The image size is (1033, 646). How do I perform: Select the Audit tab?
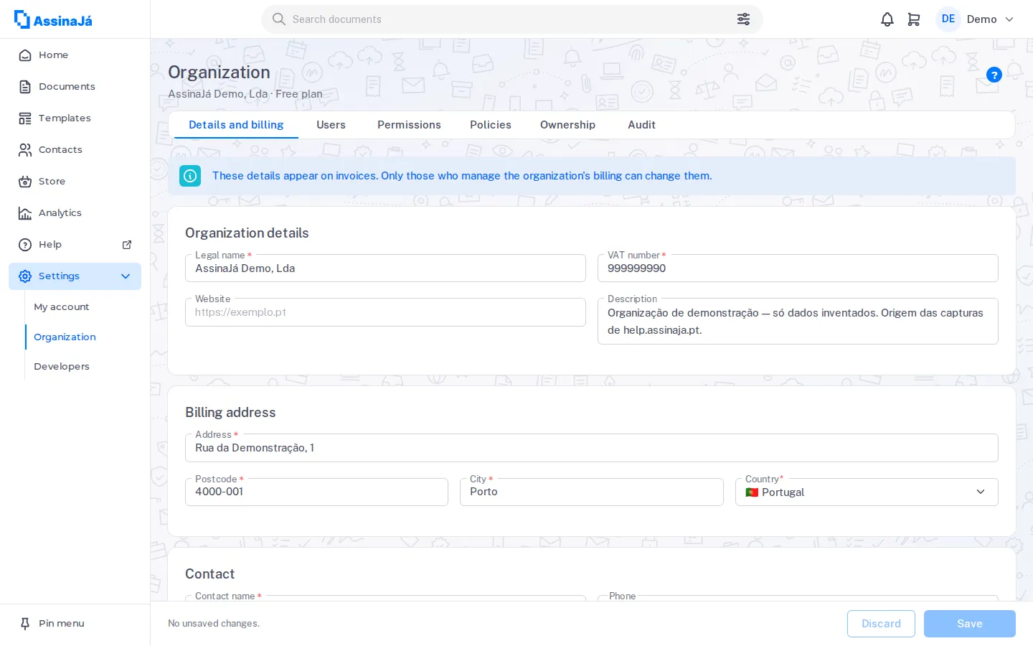coord(641,125)
